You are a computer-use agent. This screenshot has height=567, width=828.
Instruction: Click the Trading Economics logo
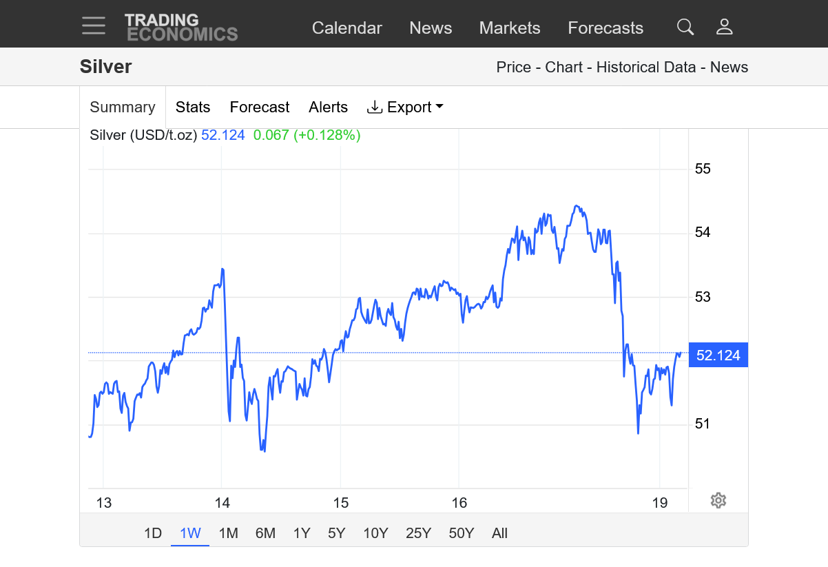tap(181, 28)
